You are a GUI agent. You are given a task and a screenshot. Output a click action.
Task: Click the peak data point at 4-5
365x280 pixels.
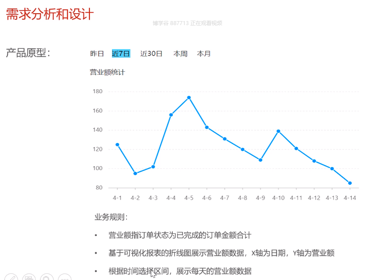[189, 98]
